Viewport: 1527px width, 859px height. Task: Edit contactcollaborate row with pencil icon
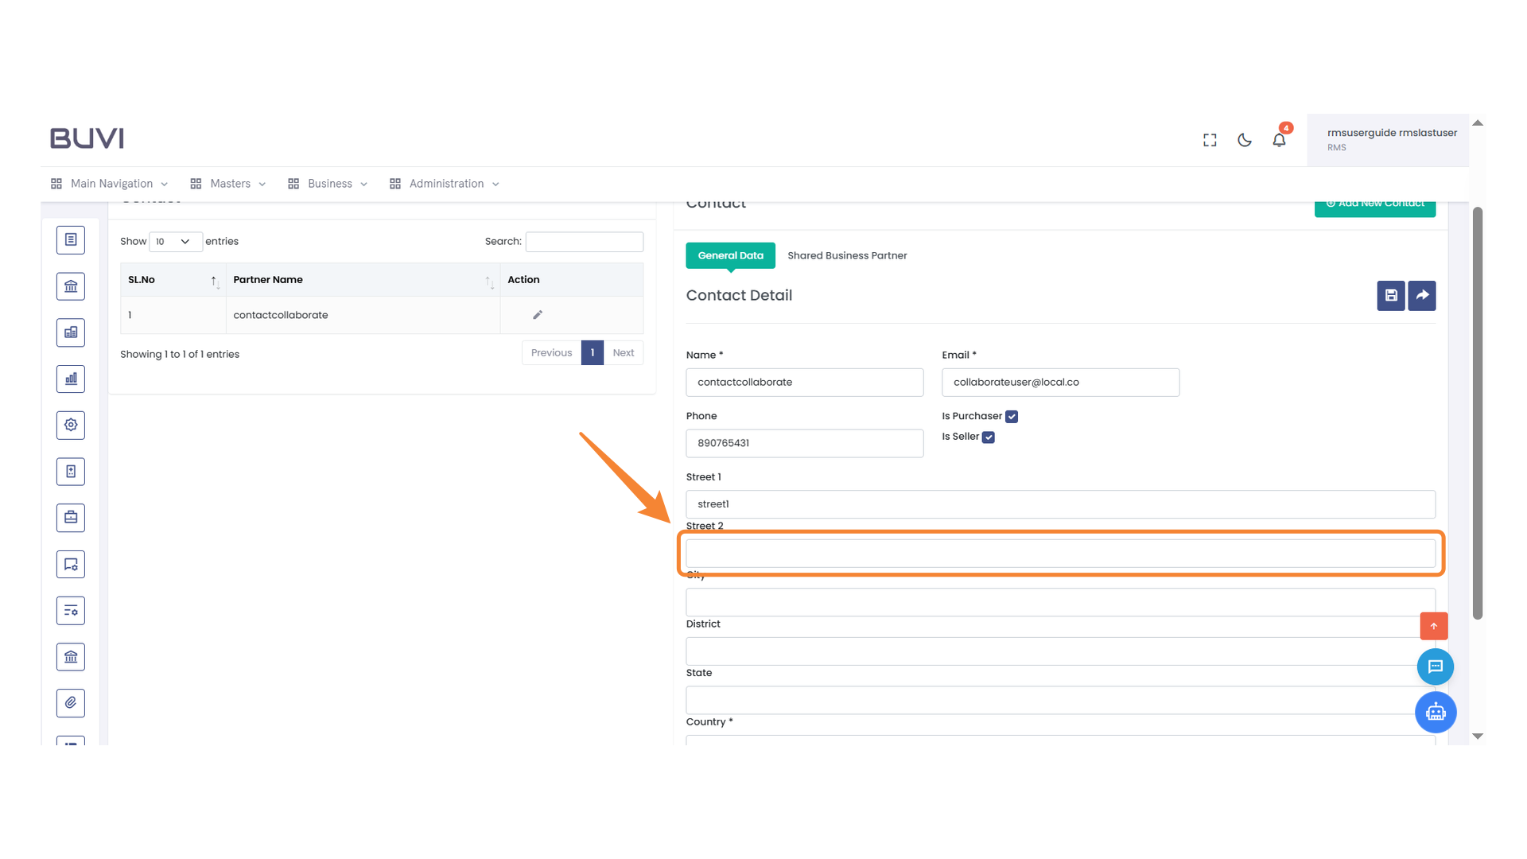point(538,315)
